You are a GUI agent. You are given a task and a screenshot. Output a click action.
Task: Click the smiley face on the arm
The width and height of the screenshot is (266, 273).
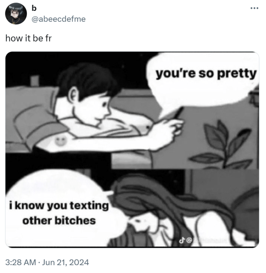click(x=61, y=142)
